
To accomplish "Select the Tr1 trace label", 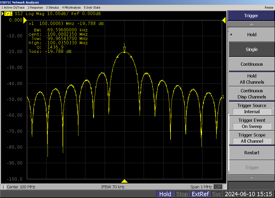I will tap(8, 13).
